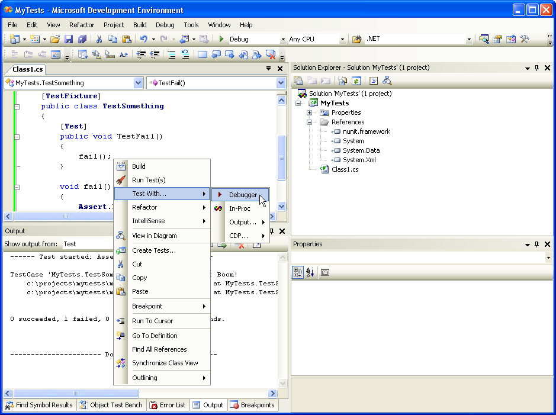This screenshot has height=415, width=556.
Task: Open the Debug menu in menu bar
Action: click(165, 25)
